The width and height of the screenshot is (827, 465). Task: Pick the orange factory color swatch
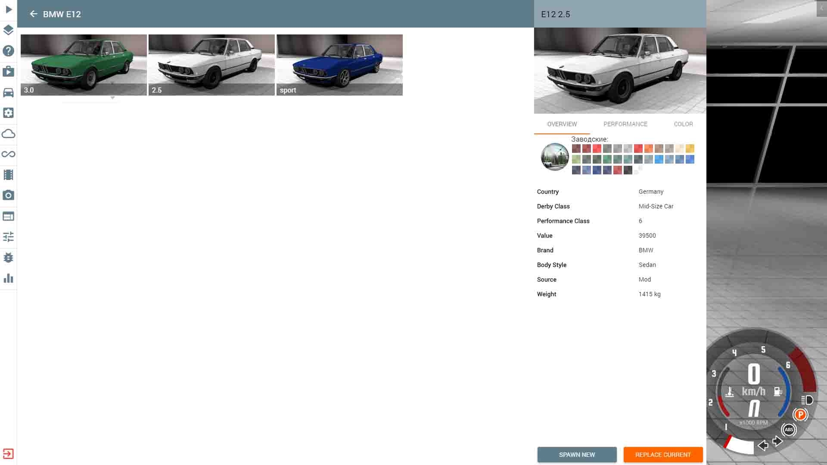coord(648,149)
